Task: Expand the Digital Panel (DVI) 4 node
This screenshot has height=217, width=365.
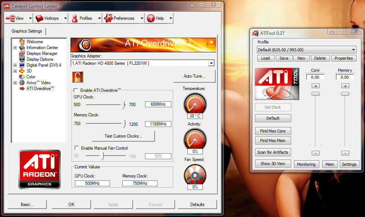Action: coord(15,65)
